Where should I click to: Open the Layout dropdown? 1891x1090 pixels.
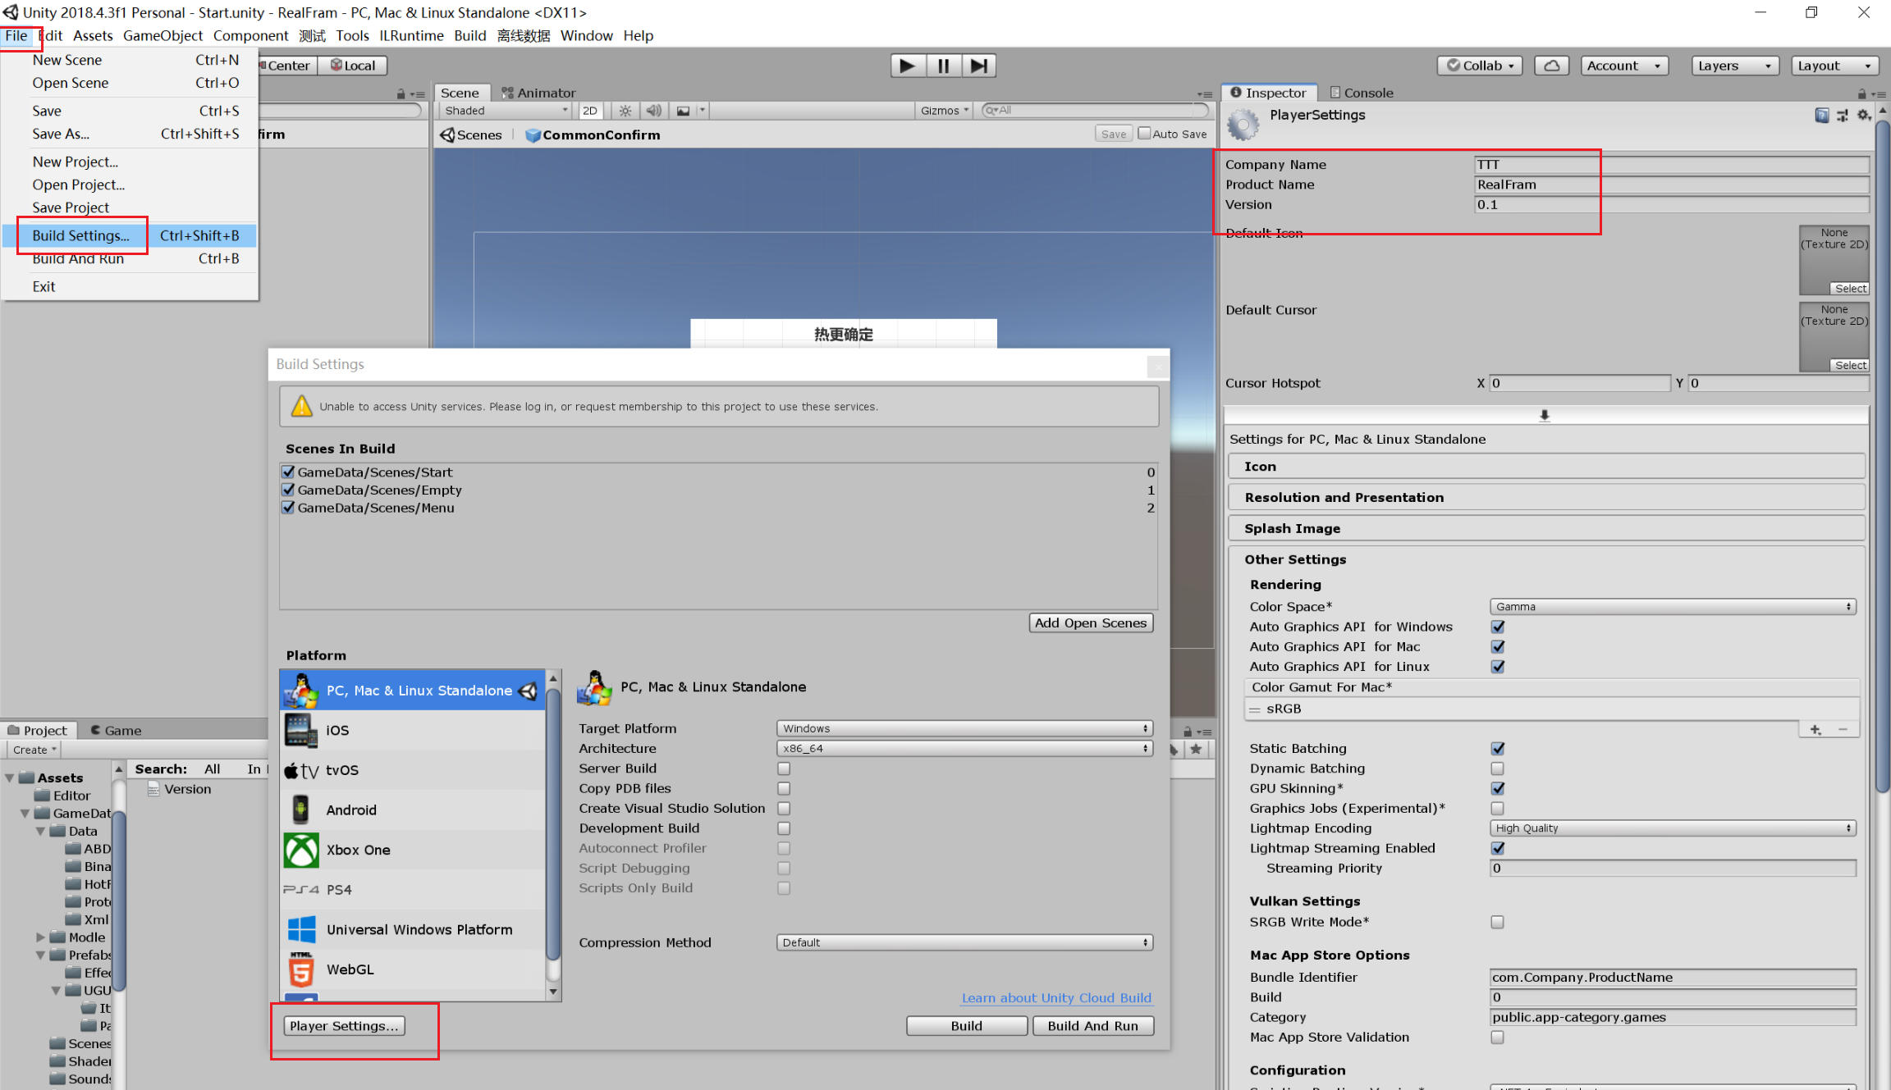1834,66
